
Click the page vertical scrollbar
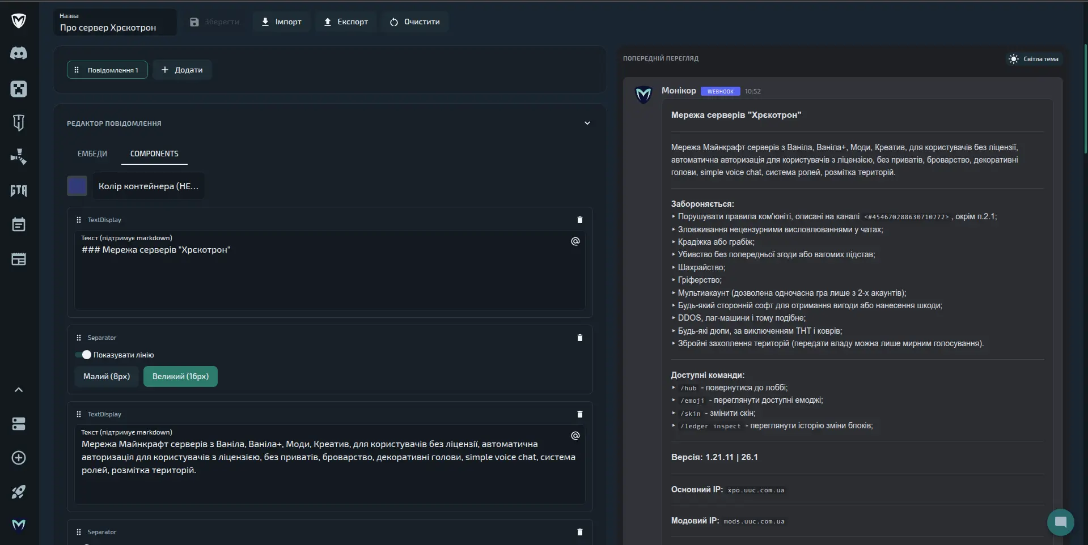tap(1085, 99)
